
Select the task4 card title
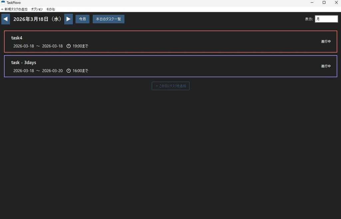[17, 38]
